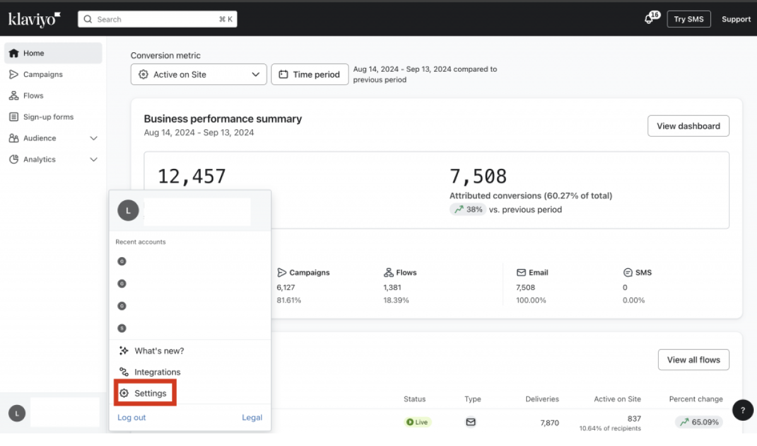757x446 pixels.
Task: Click the 38% vs. previous period badge
Action: click(467, 210)
